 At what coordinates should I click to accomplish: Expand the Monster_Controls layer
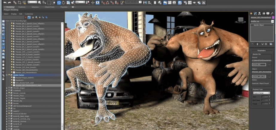[7, 93]
